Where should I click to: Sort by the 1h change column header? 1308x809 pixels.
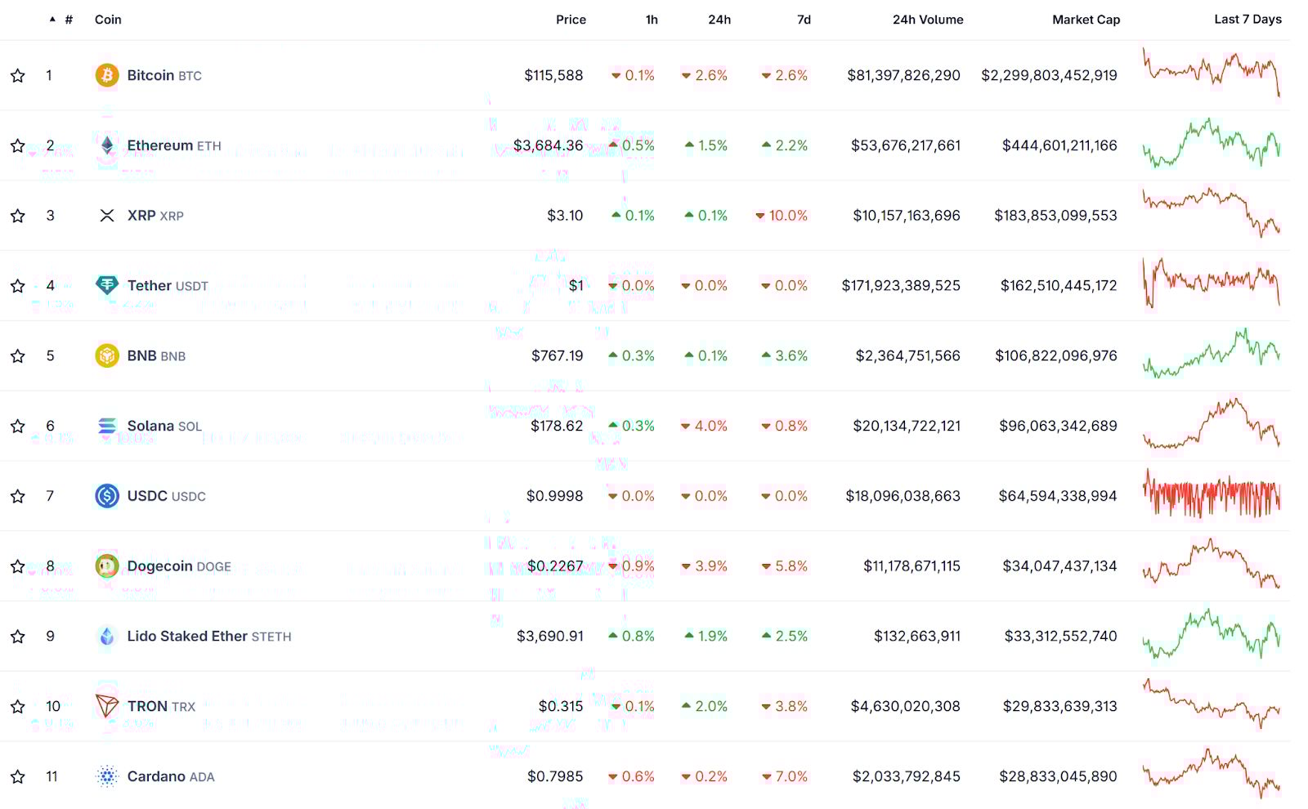pyautogui.click(x=652, y=20)
